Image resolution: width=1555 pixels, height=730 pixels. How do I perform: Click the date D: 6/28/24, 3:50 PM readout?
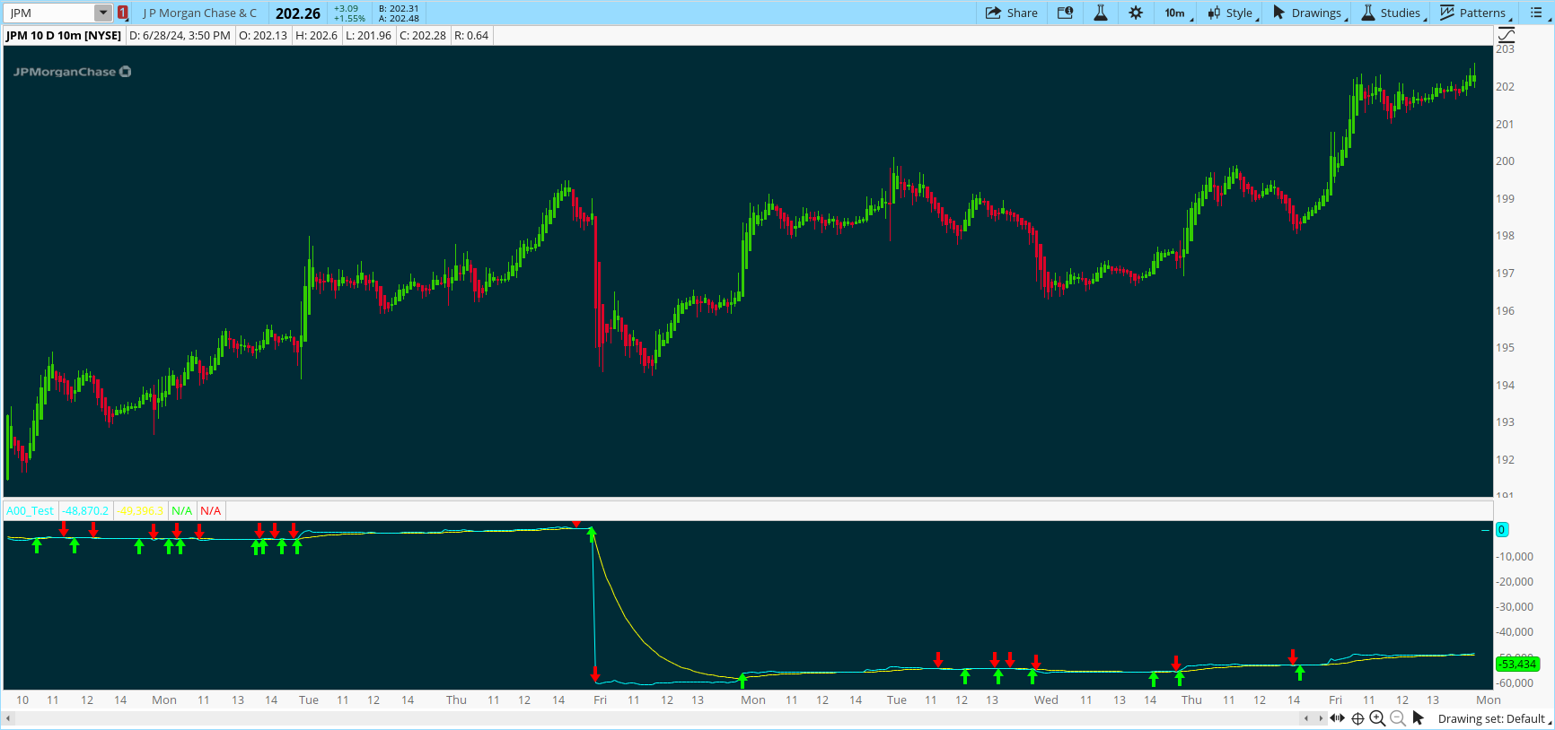pos(180,36)
